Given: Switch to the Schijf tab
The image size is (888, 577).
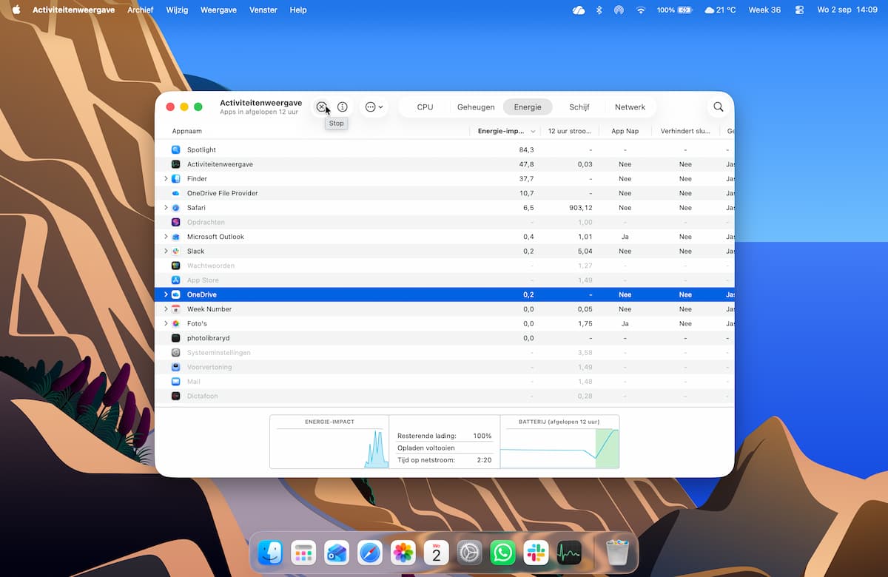Looking at the screenshot, I should click(579, 107).
